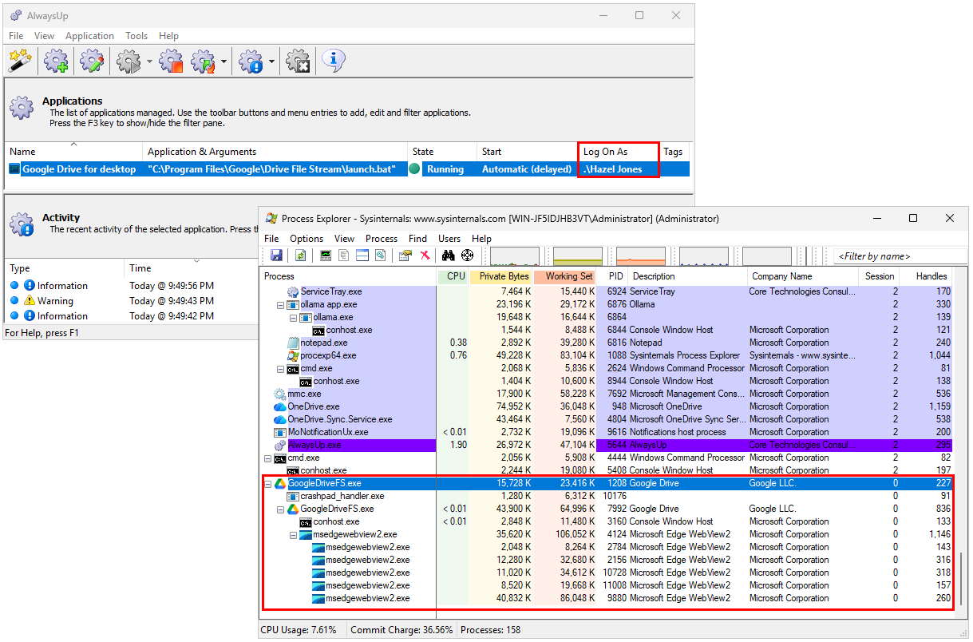Collapse the parent msedgewebview2.exe tree node
Screen dimensions: 973x642
293,535
